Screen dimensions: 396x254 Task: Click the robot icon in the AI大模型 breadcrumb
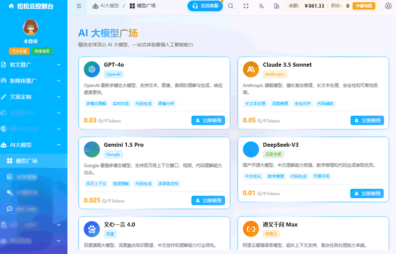tap(96, 6)
